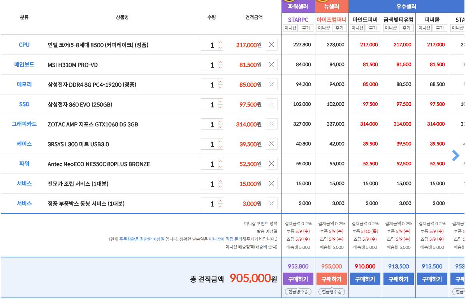The image size is (466, 301).
Task: Open the 메모리 category link
Action: pos(24,84)
